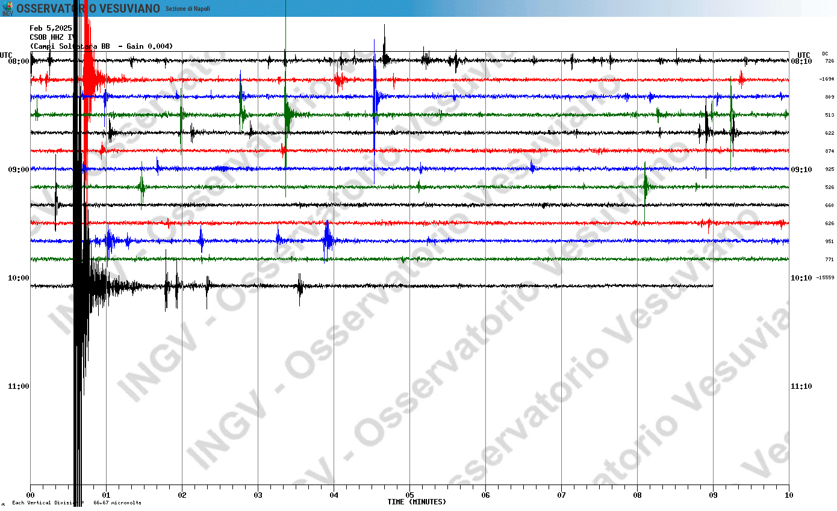The image size is (837, 511).
Task: Click the 11:10 time label
Action: pos(801,386)
